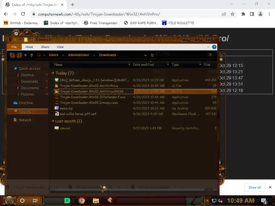Open Google Chrome from the taskbar
Viewport: 275px width, 206px height.
82,201
